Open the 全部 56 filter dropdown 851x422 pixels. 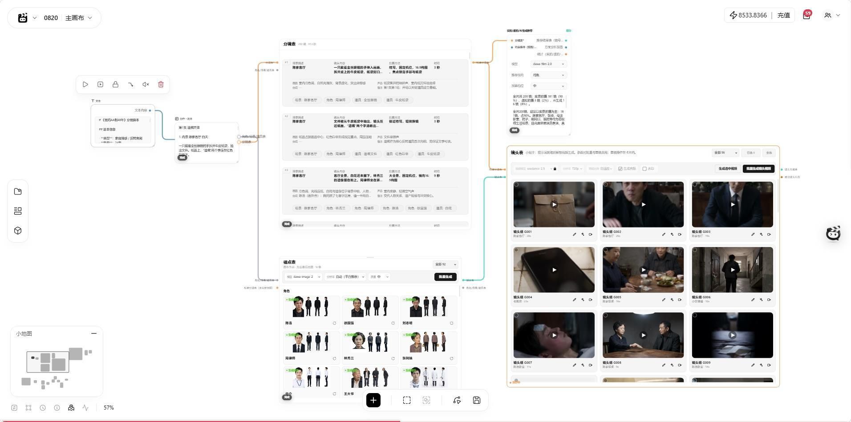pyautogui.click(x=725, y=153)
